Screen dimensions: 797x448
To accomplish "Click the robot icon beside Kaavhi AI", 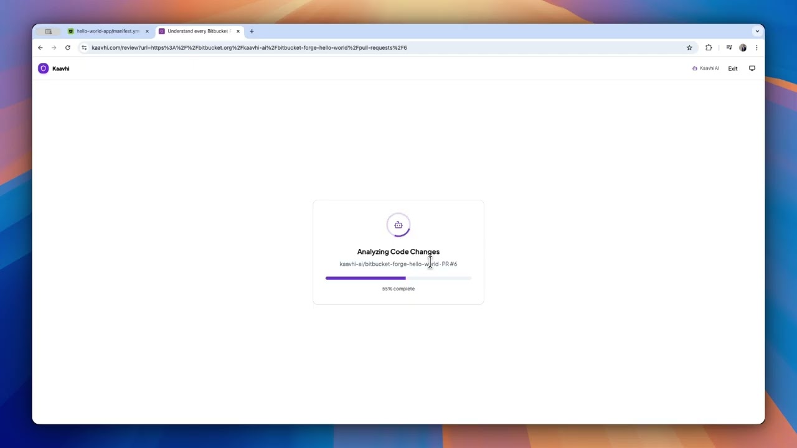I will coord(695,68).
